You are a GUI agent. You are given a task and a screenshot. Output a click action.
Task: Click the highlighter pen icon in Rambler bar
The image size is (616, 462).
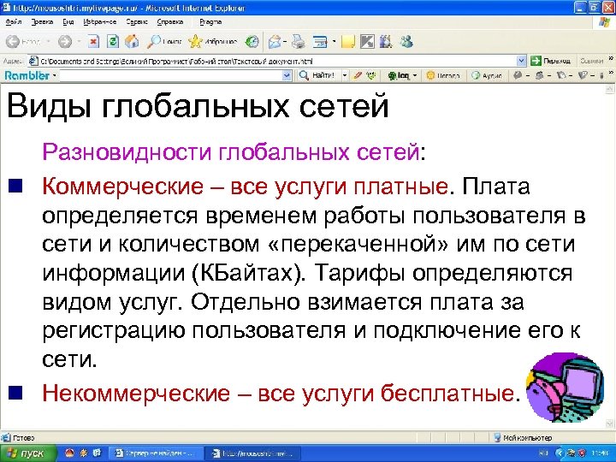tap(357, 75)
